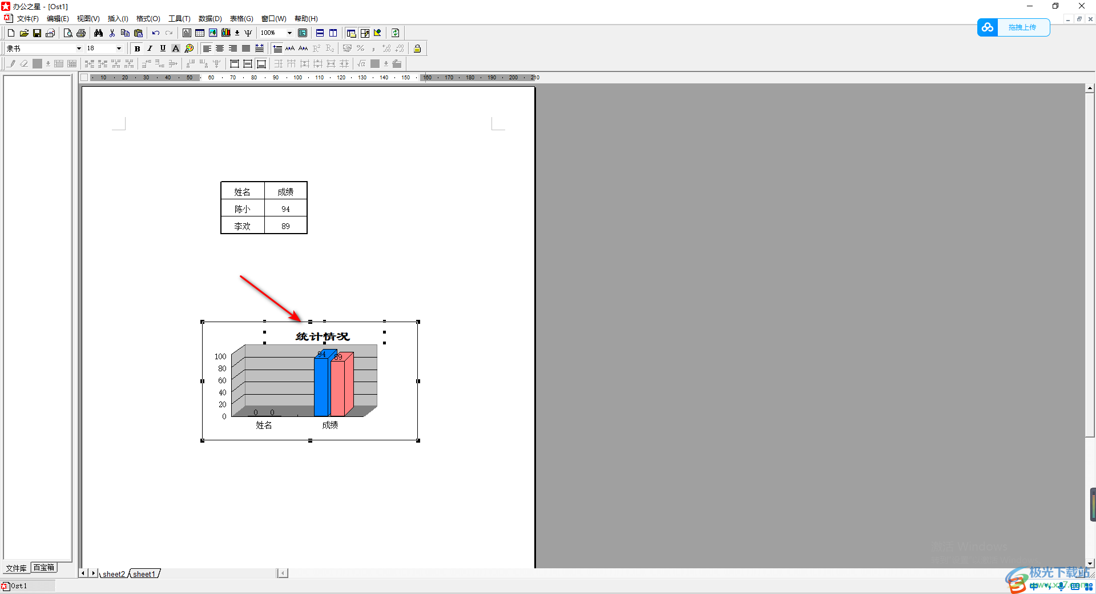
Task: Switch to the sheet1 tab
Action: pos(144,574)
